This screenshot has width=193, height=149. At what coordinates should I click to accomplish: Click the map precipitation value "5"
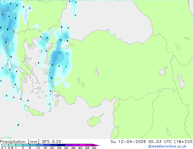pos(6,42)
